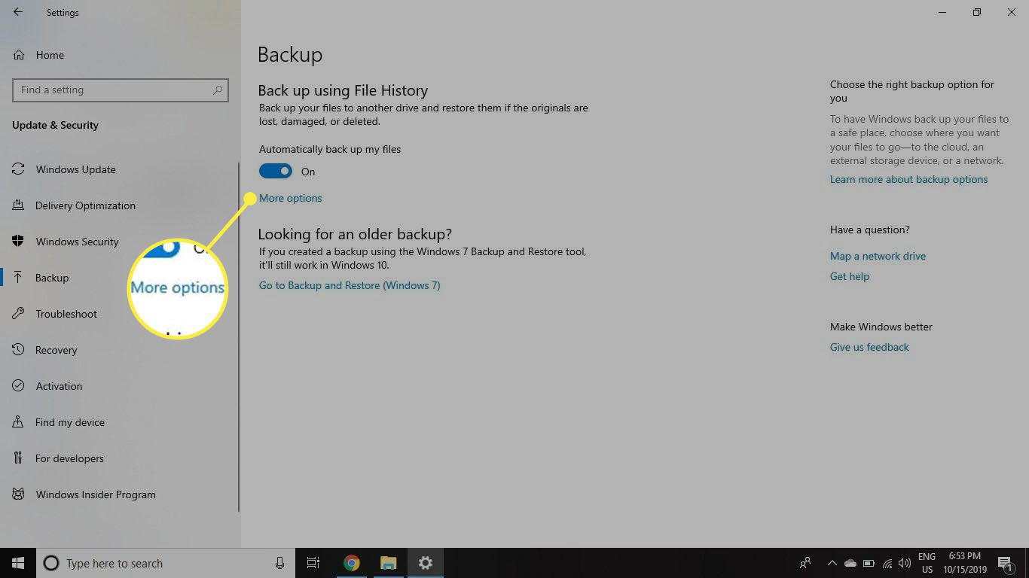Viewport: 1029px width, 578px height.
Task: Click the OneDrive cloud tray icon
Action: (850, 563)
